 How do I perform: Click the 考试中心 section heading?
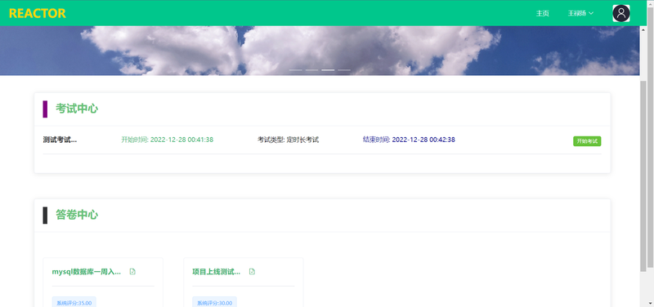(77, 109)
